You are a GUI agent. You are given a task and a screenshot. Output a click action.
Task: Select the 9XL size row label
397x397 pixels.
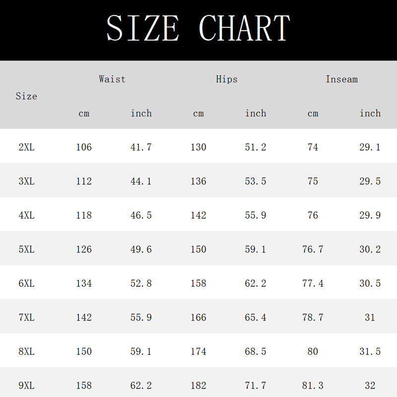pyautogui.click(x=26, y=385)
